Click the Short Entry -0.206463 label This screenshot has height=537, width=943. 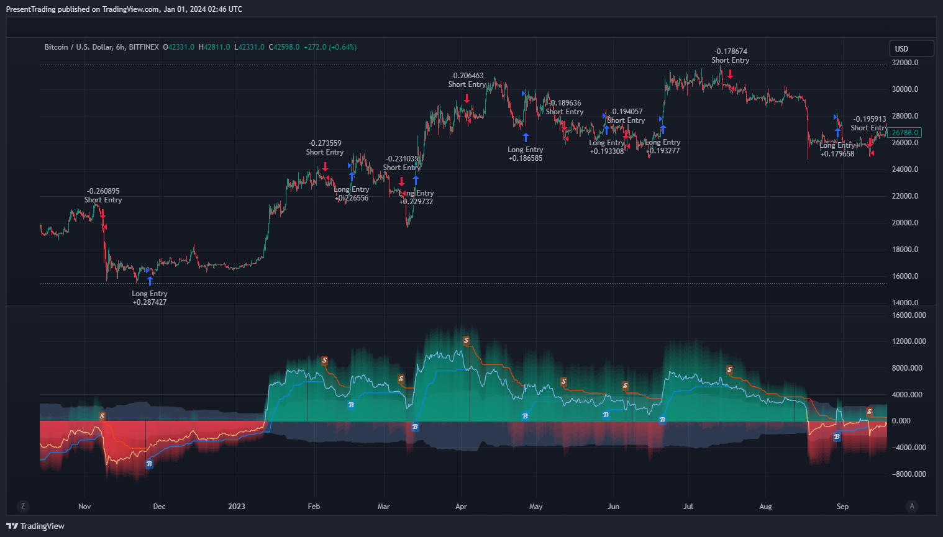click(x=467, y=80)
